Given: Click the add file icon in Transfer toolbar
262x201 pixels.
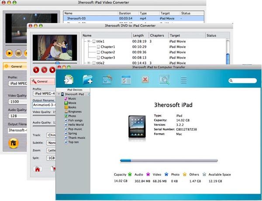Looking at the screenshot, I should click(x=69, y=80).
